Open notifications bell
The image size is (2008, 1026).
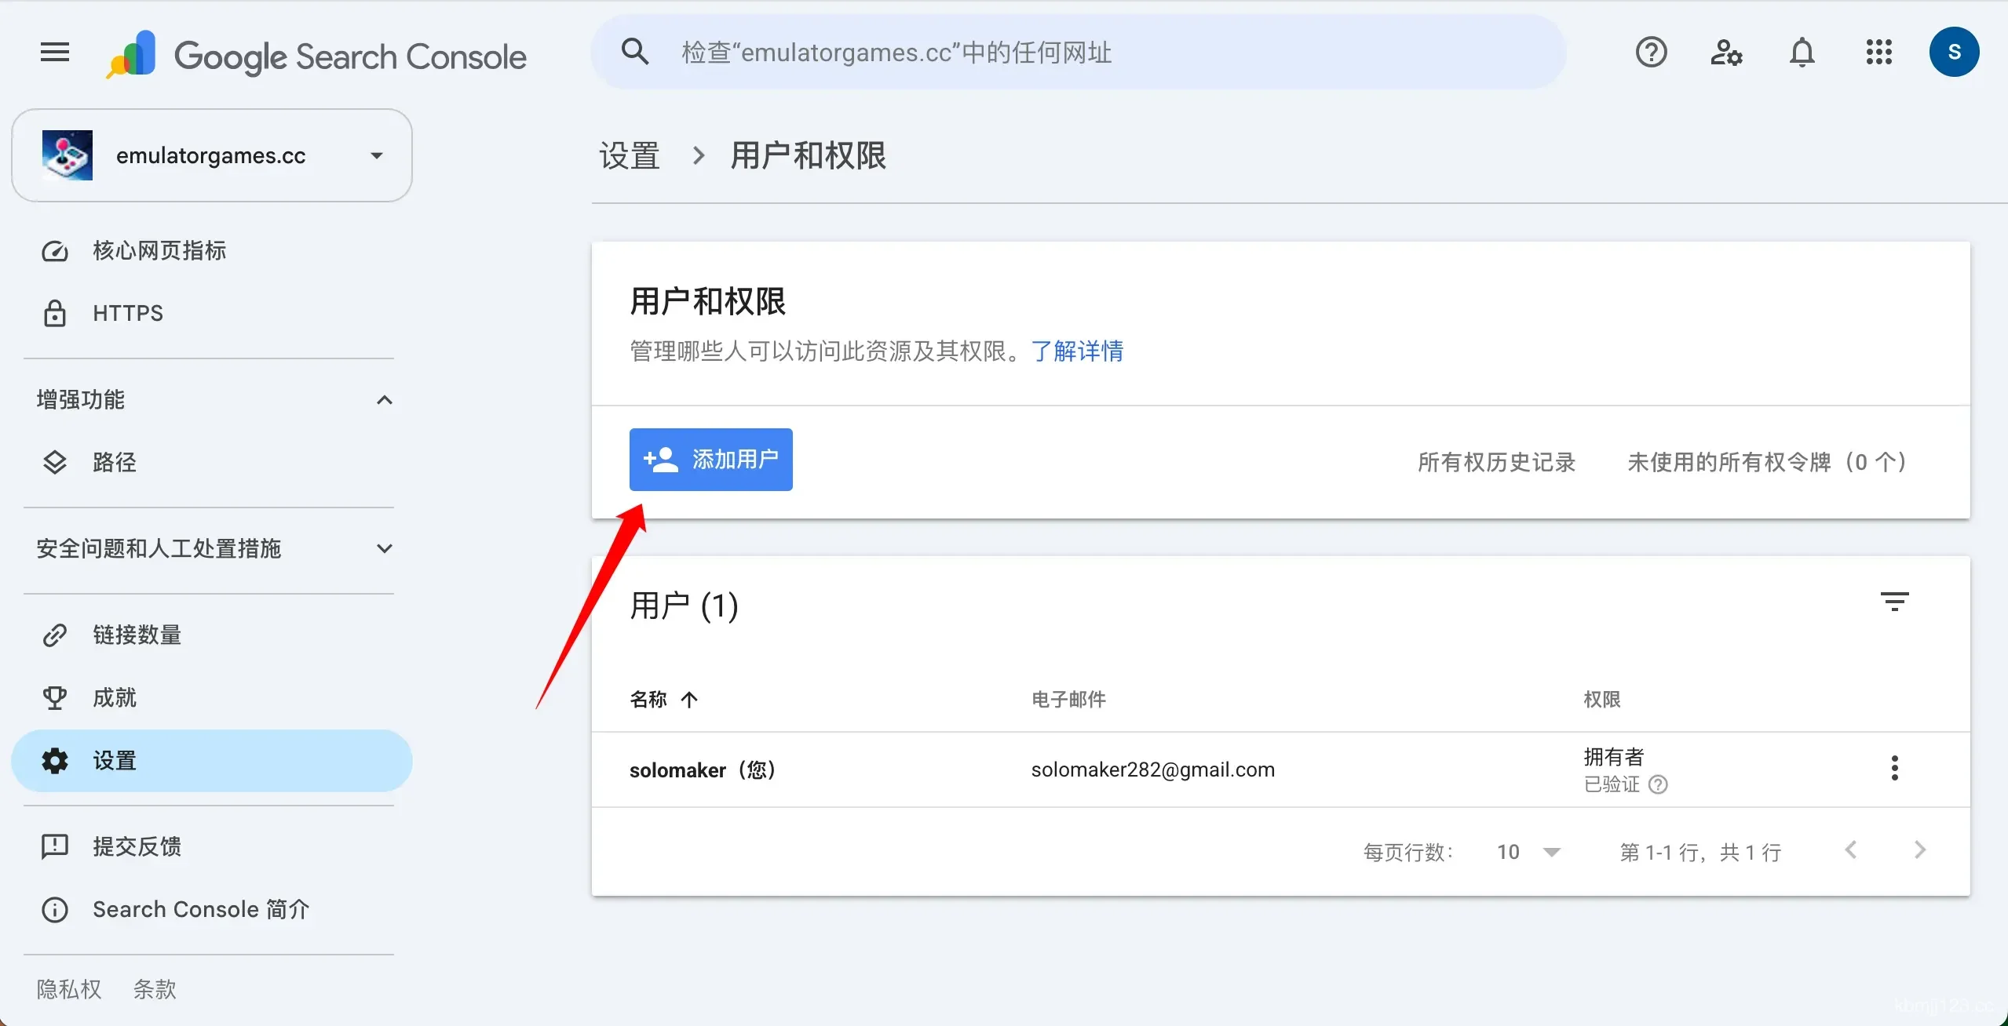pyautogui.click(x=1802, y=53)
